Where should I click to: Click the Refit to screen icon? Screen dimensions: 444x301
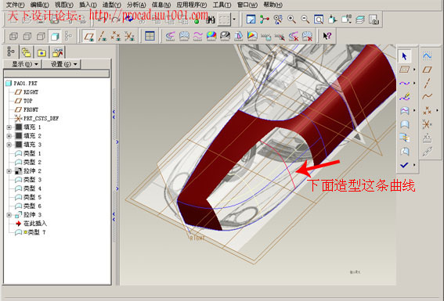[x=319, y=20]
